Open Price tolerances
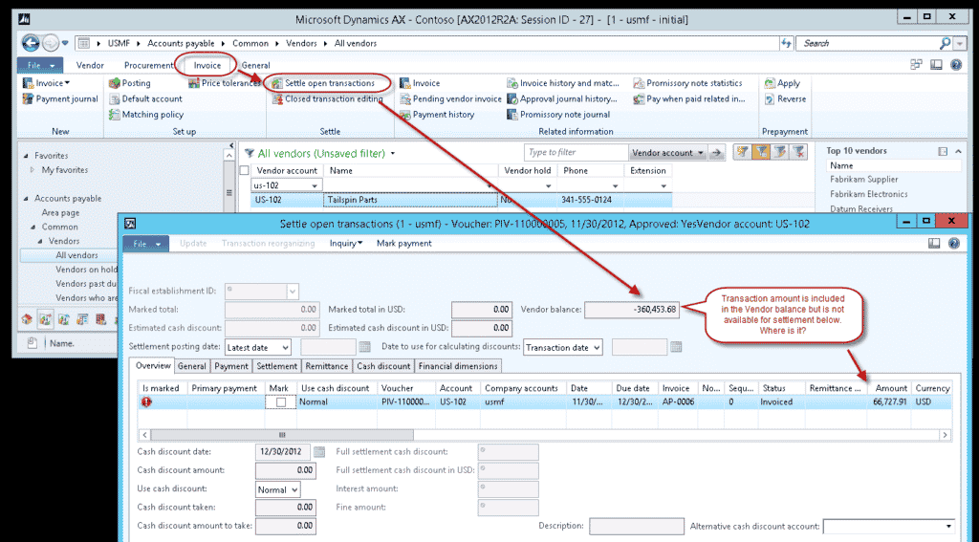The image size is (979, 542). click(224, 83)
